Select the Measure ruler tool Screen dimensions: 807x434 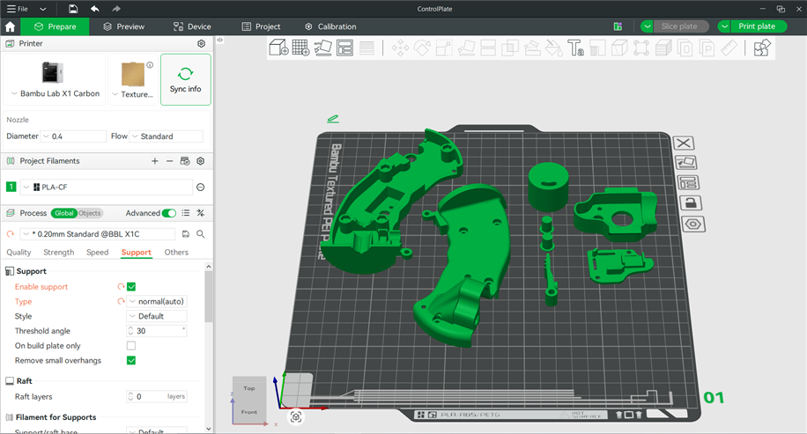[x=729, y=48]
